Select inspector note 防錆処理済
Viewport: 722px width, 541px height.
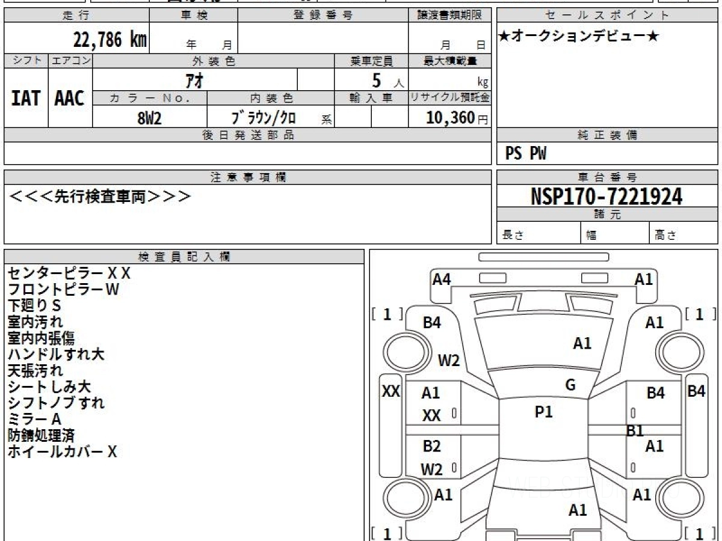42,436
